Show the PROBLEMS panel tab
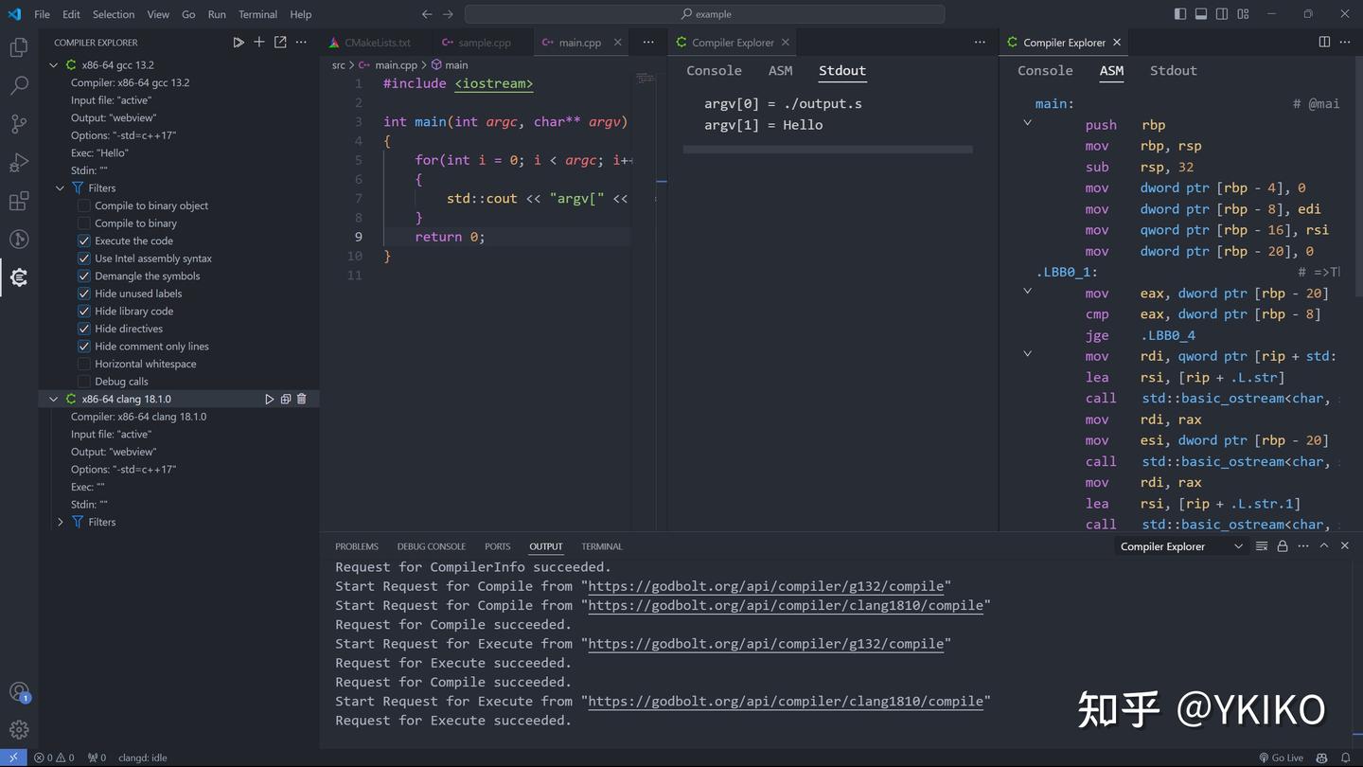Viewport: 1363px width, 767px height. (x=357, y=546)
